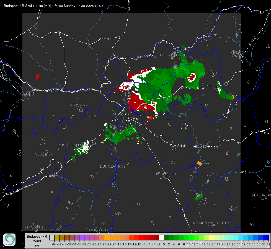Click the EGER city label
Viewport: 271px width, 249px height.
tap(212, 73)
